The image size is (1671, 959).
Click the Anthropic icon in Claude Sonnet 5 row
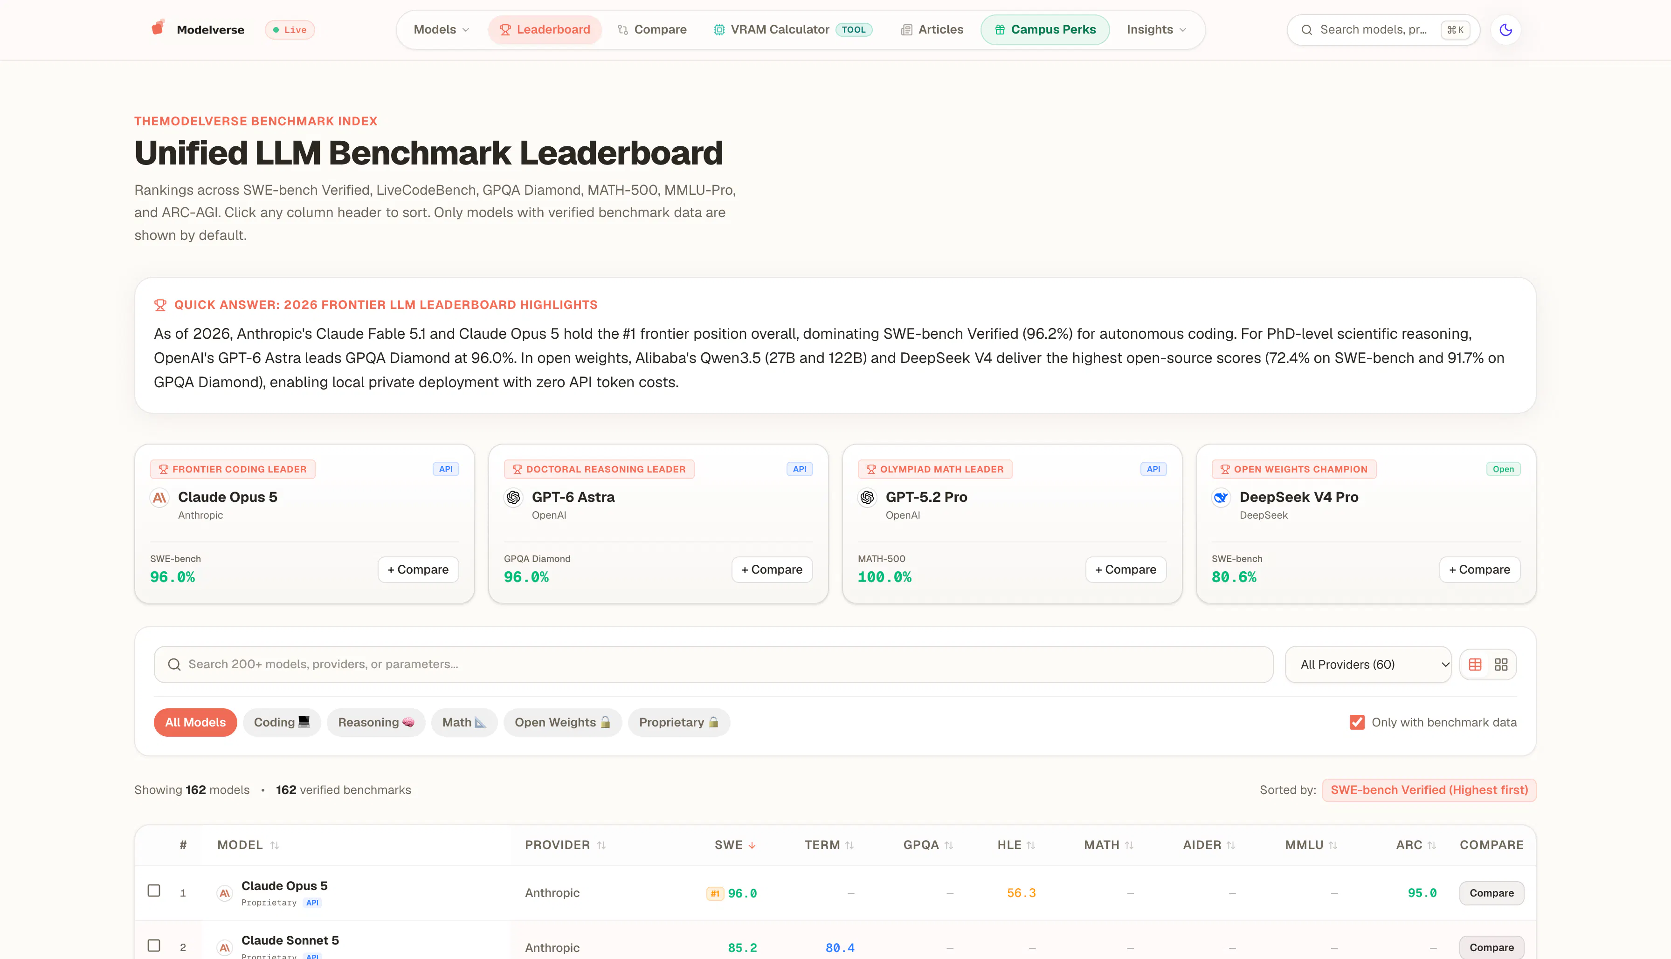[225, 948]
